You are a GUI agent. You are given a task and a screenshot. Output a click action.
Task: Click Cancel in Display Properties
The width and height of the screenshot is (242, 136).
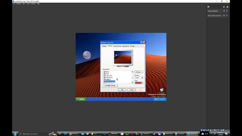point(131,90)
